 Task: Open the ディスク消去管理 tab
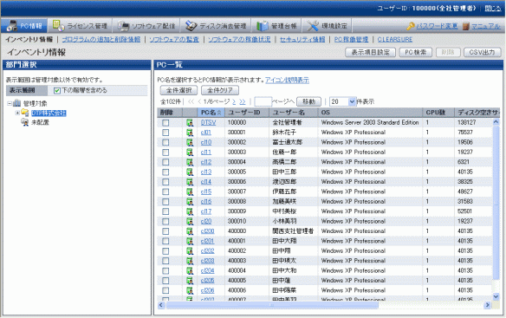216,26
